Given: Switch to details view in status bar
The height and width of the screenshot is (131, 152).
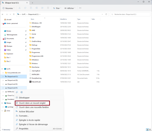Looking at the screenshot, I should pos(147,129).
